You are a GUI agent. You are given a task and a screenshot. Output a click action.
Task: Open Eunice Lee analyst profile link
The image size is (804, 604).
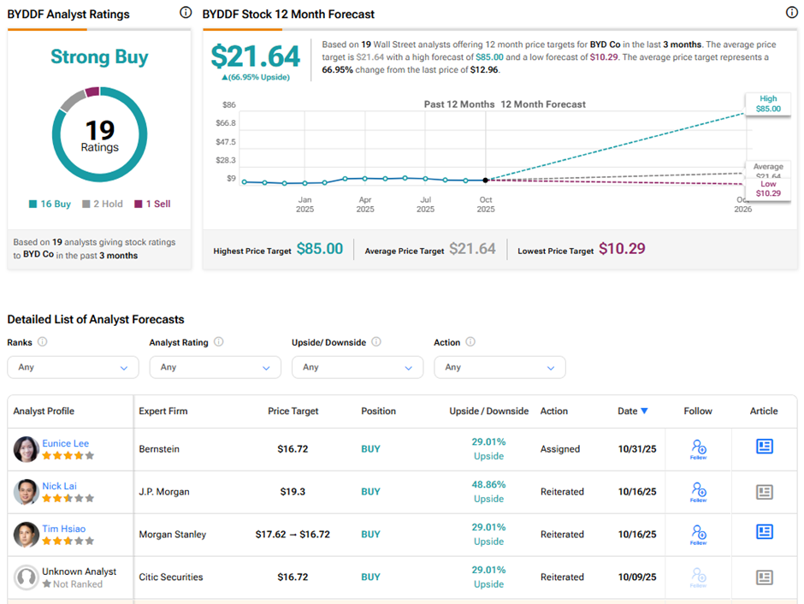(65, 443)
